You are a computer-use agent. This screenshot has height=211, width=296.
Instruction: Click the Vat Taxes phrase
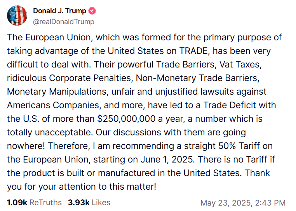click(240, 64)
